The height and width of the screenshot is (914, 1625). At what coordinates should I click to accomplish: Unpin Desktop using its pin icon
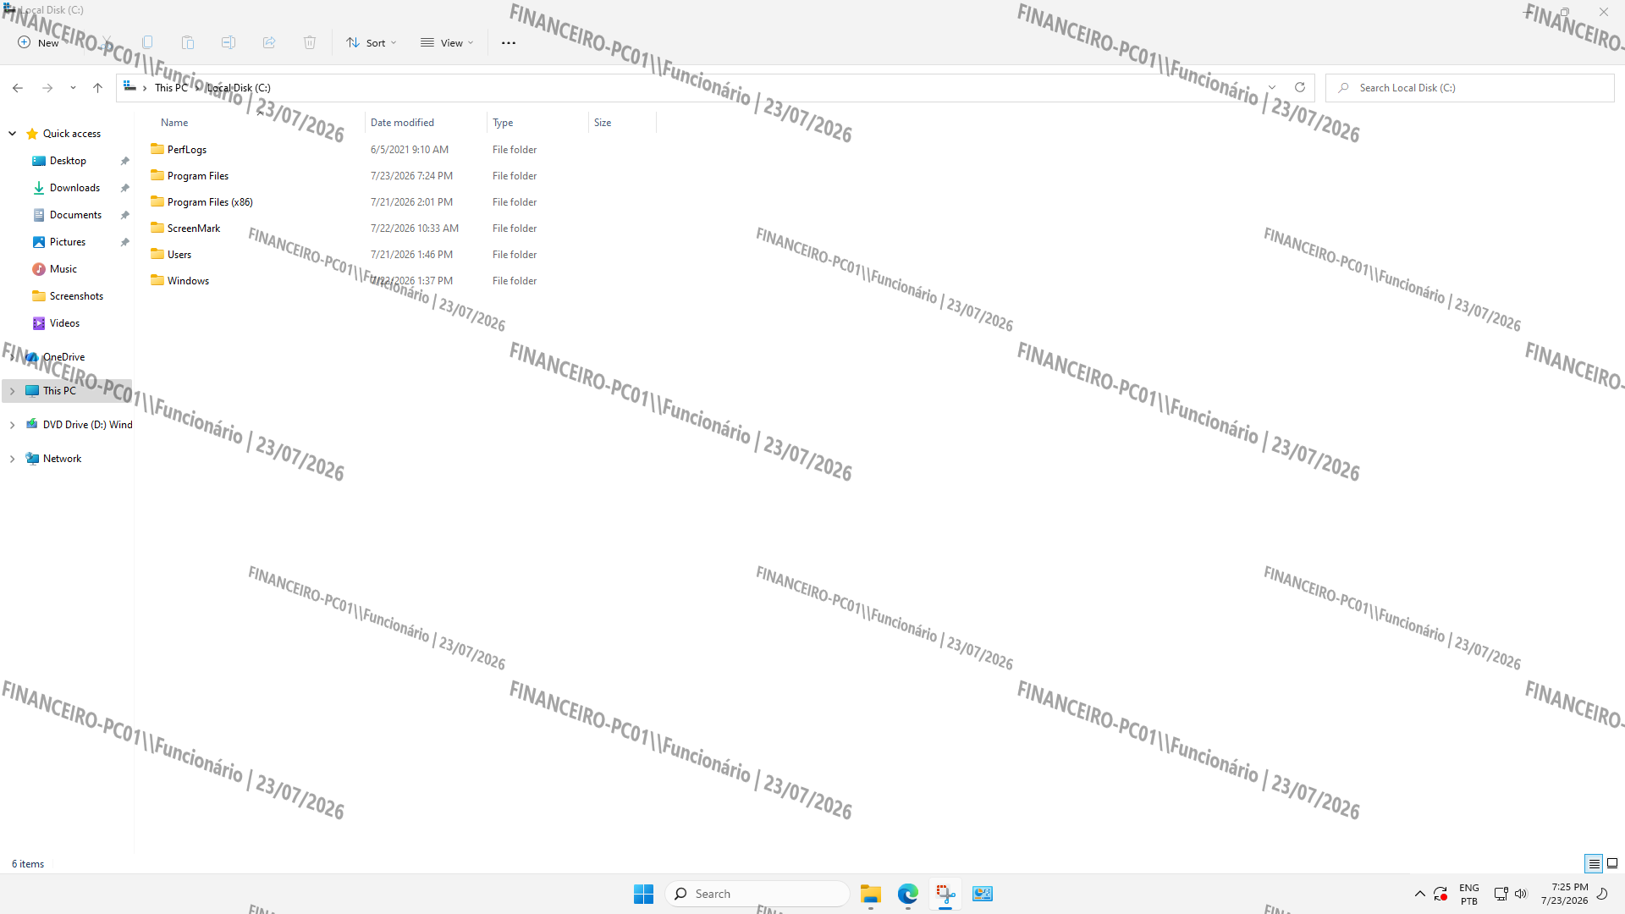(x=124, y=161)
